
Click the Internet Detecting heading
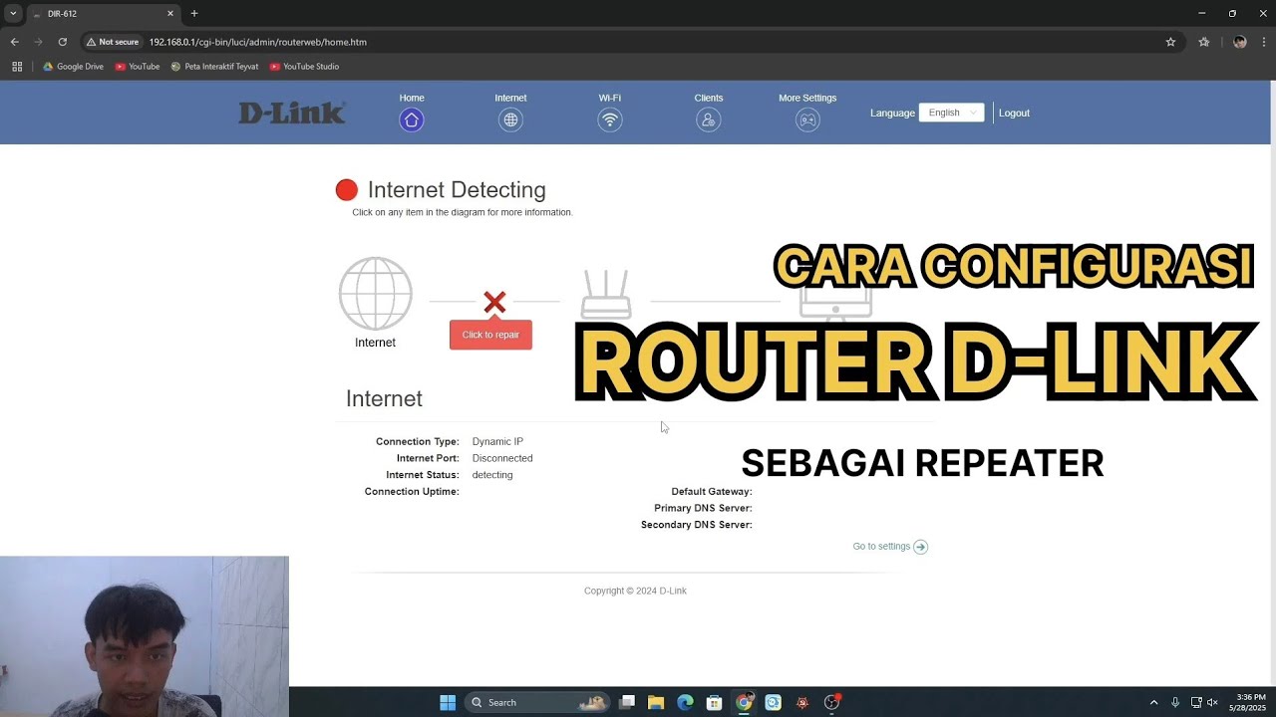point(457,189)
